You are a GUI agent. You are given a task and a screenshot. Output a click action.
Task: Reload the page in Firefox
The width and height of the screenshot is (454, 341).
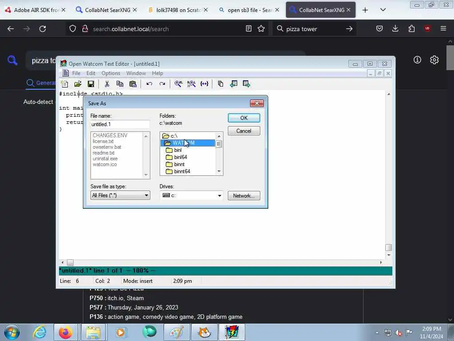(x=43, y=29)
